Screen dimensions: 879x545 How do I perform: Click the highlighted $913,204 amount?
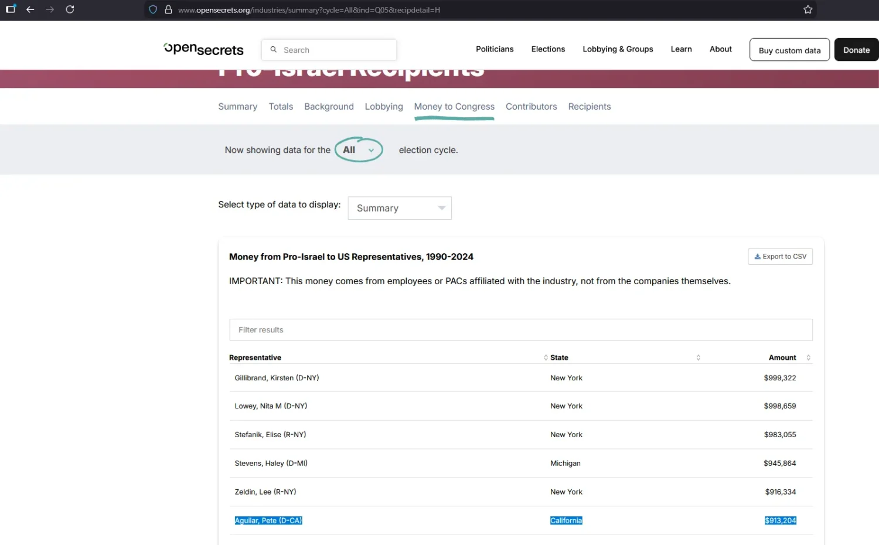pyautogui.click(x=781, y=520)
